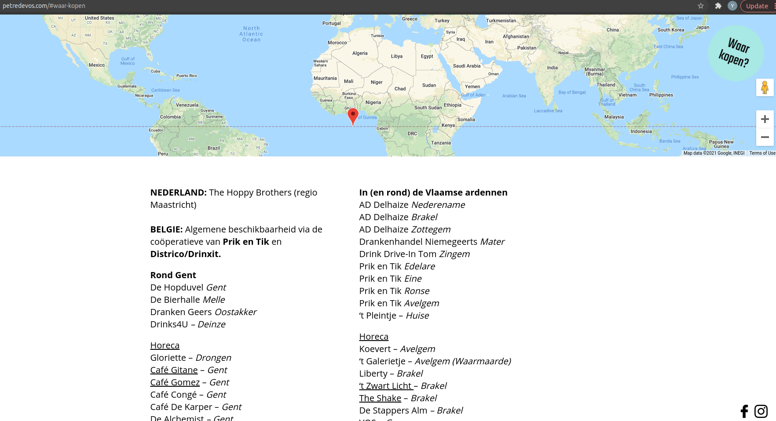This screenshot has height=421, width=776.
Task: Open Street View pegman icon
Action: click(x=765, y=87)
